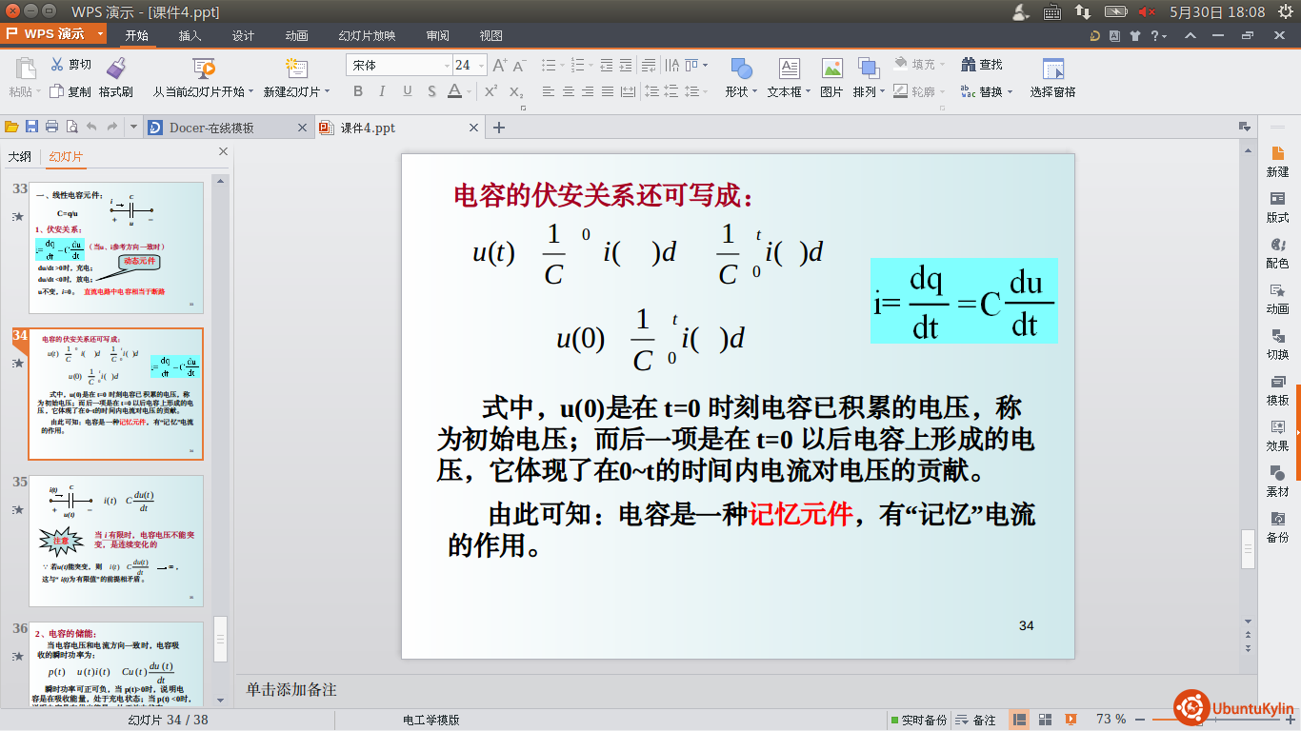Viewport: 1301px width, 731px height.
Task: Insert a picture with the 图片 icon
Action: click(831, 69)
